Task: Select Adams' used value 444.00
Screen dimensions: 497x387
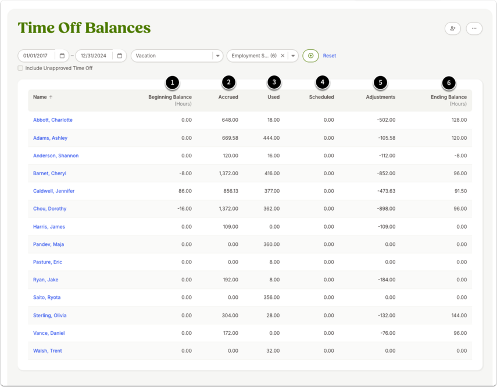Action: [271, 138]
